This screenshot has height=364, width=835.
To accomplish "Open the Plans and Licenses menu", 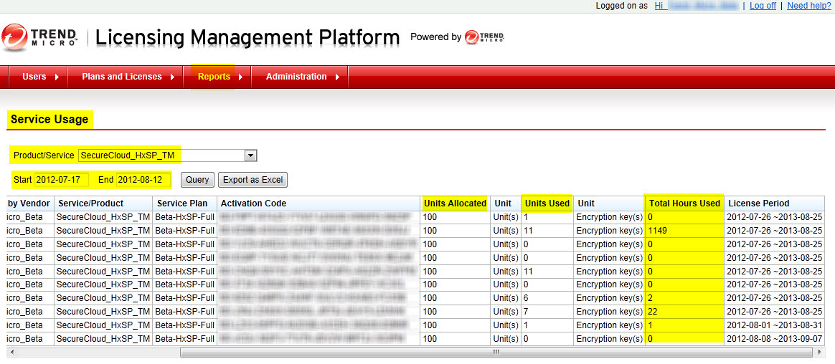I will (x=121, y=77).
